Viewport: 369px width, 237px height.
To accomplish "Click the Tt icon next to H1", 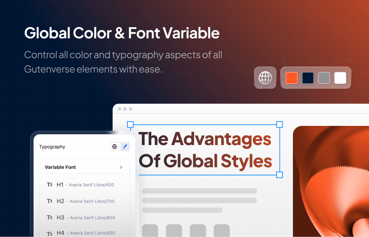I will click(49, 185).
